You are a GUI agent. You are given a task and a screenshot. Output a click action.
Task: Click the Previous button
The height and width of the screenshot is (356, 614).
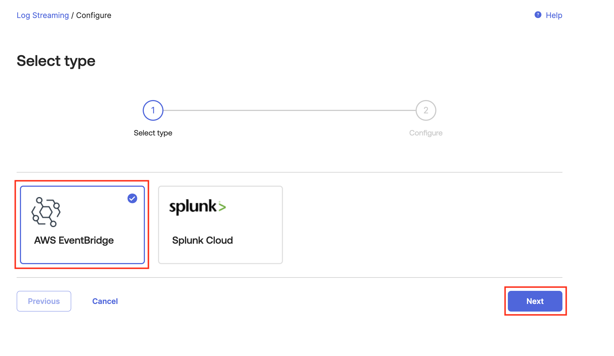click(x=44, y=301)
